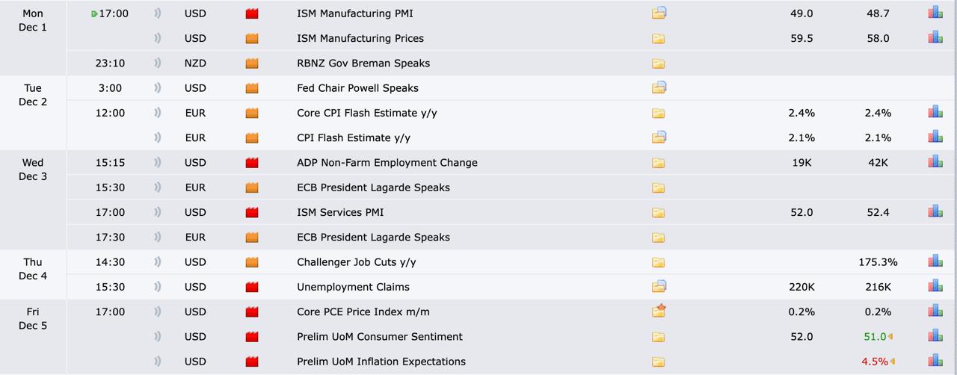Image resolution: width=957 pixels, height=375 pixels.
Task: Show chart for ADP Non-Farm Employment Change
Action: point(935,161)
